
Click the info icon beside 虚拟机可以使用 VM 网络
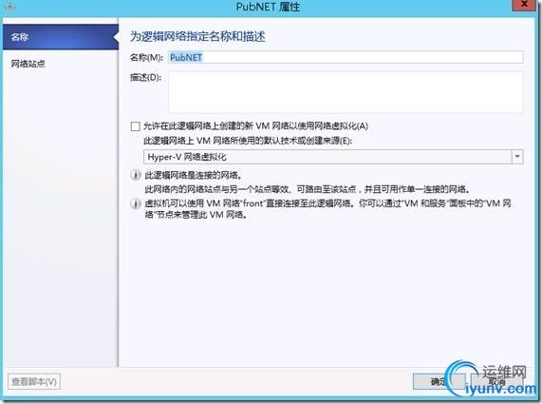[135, 204]
